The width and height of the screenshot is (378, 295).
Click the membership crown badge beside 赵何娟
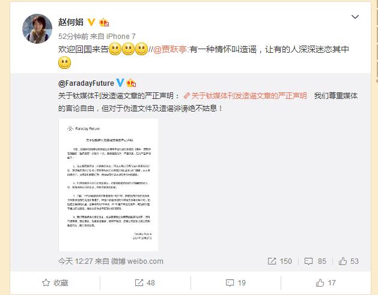click(104, 22)
